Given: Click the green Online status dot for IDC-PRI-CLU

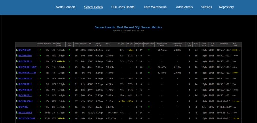Looking at the screenshot, I should click(x=40, y=50).
